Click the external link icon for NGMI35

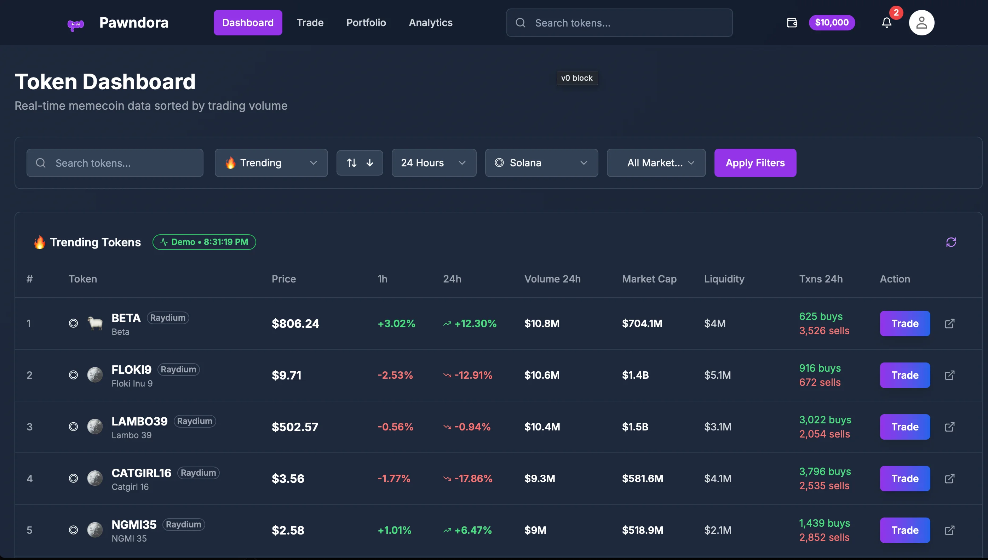pyautogui.click(x=949, y=530)
